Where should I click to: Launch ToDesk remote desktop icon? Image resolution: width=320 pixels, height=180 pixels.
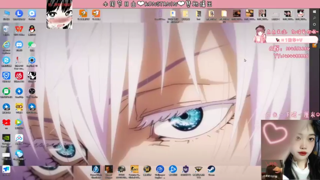6,169
